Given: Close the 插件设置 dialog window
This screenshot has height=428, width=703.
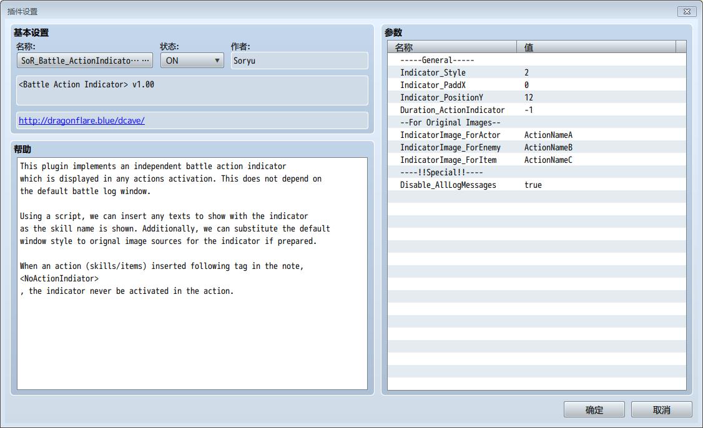Looking at the screenshot, I should tap(686, 11).
